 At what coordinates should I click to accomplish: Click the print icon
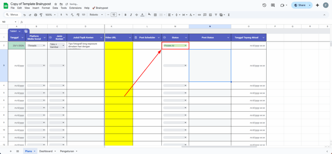pos(35,15)
